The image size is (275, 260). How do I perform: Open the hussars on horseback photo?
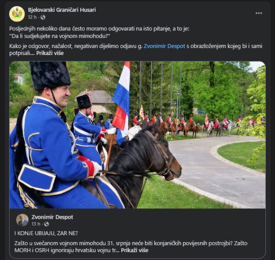coord(137,135)
